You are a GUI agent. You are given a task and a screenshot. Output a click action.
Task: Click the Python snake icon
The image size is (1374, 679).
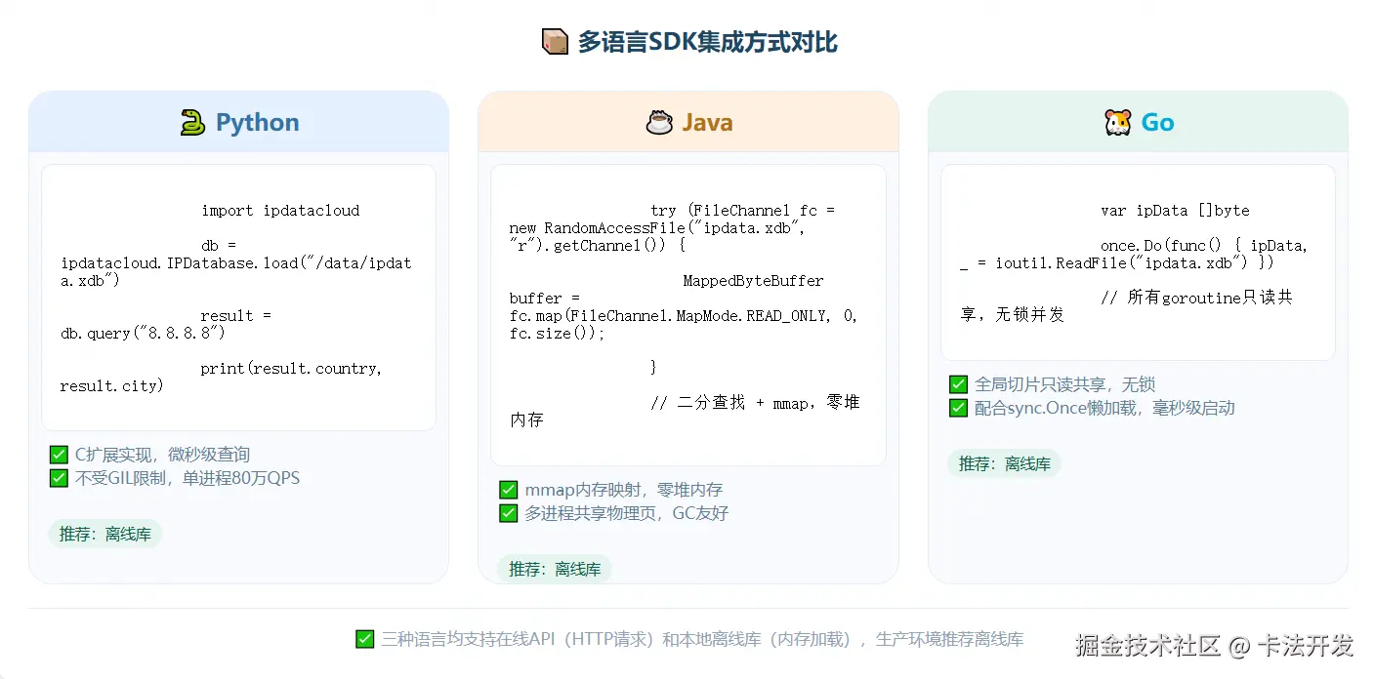[191, 122]
